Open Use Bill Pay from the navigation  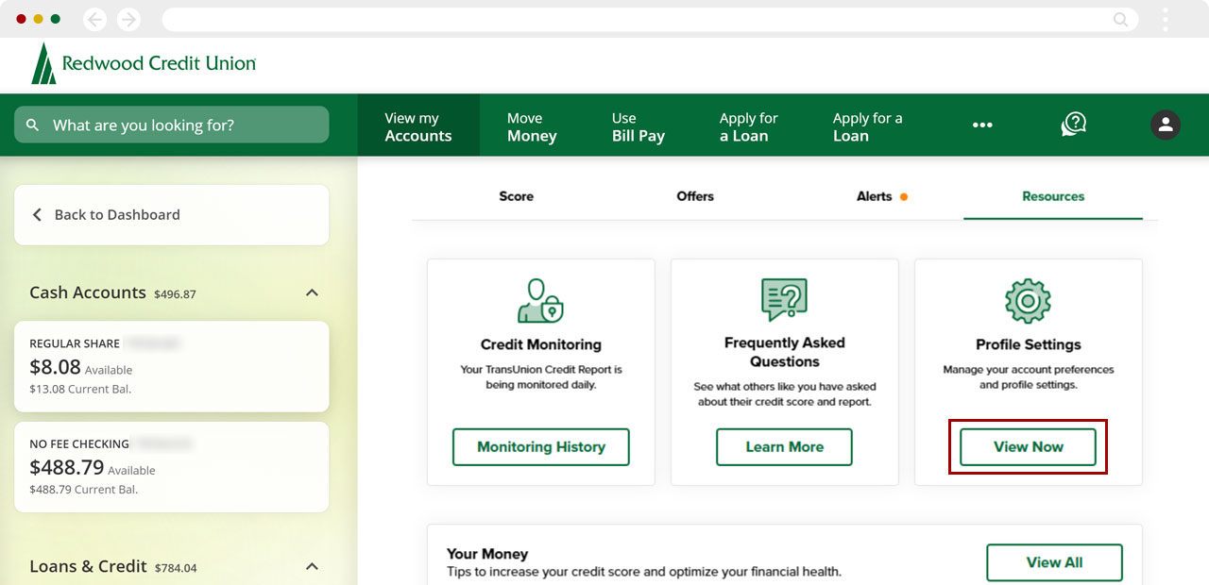point(638,125)
